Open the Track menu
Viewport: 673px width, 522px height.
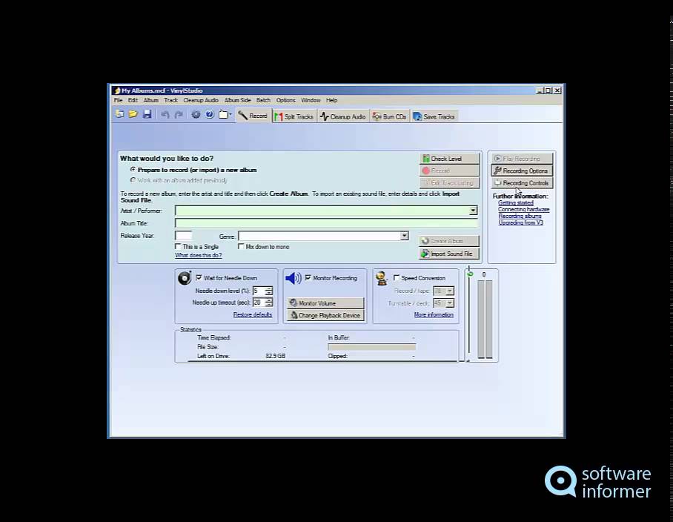170,100
